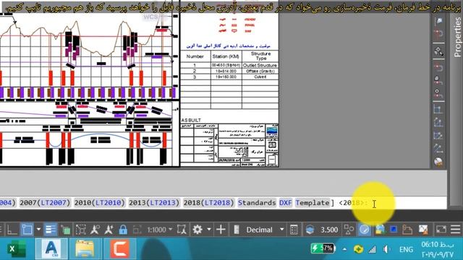463x260 pixels.
Task: Choose the Template command line option
Action: coord(313,203)
